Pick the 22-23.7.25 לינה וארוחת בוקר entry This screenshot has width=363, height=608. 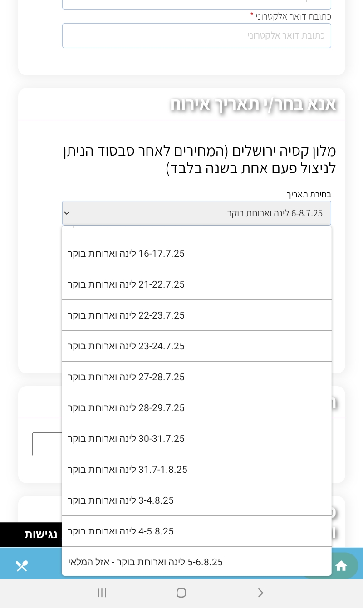196,315
